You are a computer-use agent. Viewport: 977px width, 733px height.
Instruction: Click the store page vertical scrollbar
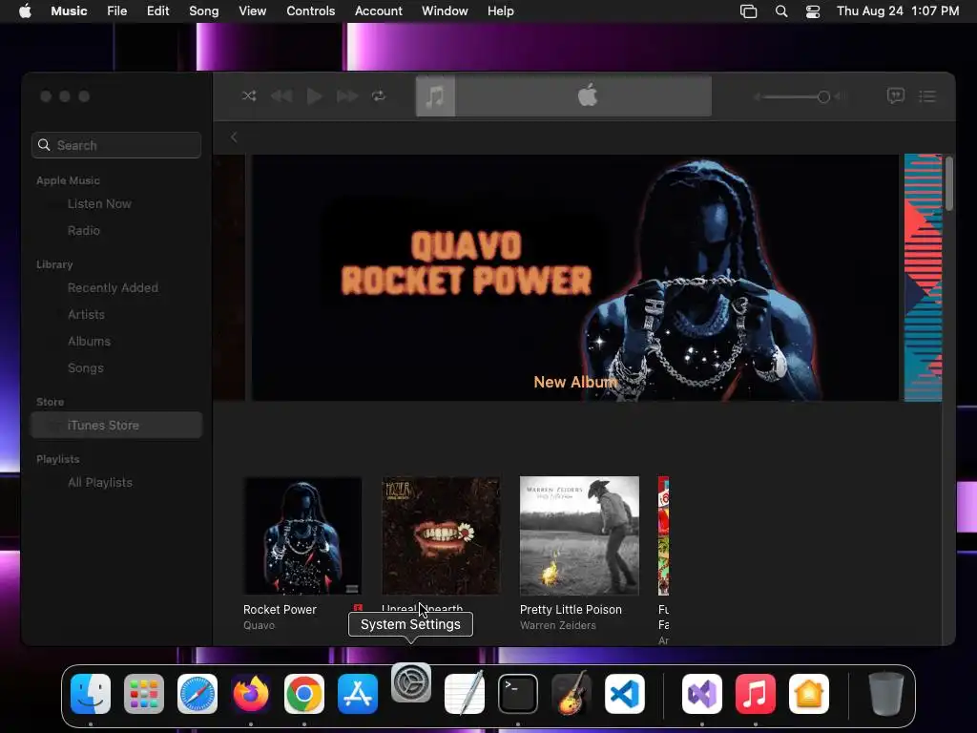949,184
